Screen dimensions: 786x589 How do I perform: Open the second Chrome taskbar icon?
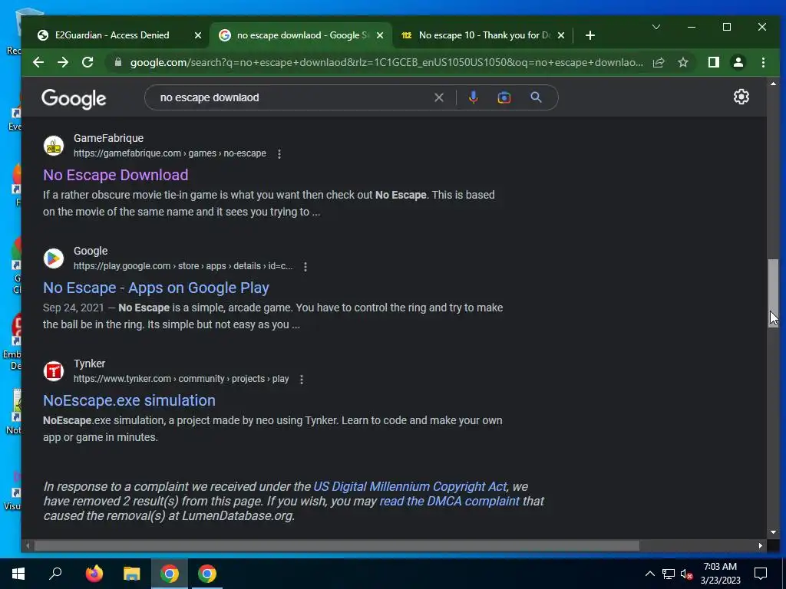point(207,574)
